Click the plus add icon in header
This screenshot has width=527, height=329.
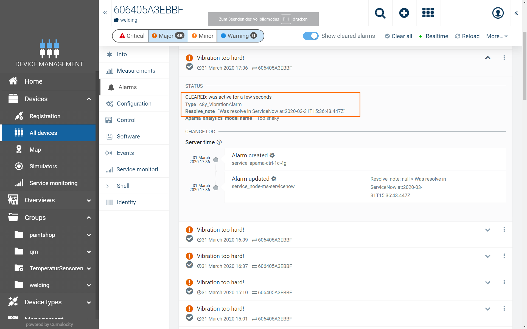tap(404, 13)
